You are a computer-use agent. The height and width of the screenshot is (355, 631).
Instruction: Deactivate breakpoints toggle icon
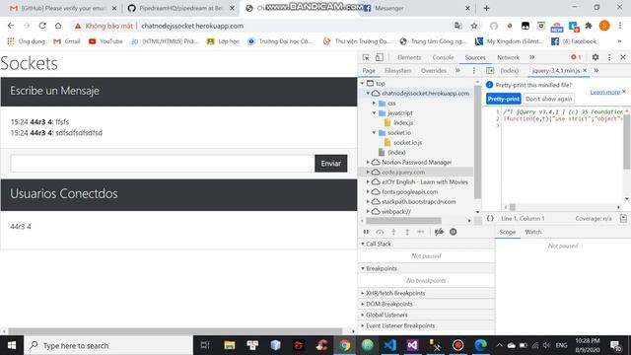point(439,232)
